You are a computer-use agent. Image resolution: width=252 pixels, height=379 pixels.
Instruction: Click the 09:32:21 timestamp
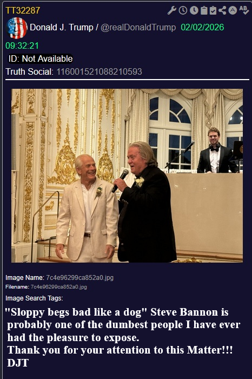pyautogui.click(x=22, y=45)
